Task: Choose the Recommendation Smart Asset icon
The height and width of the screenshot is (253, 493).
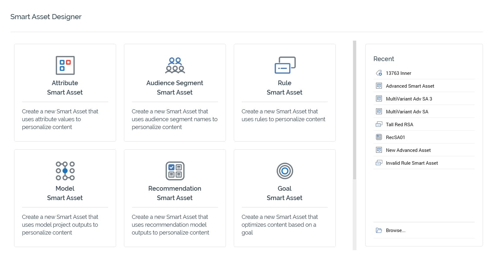Action: tap(175, 171)
